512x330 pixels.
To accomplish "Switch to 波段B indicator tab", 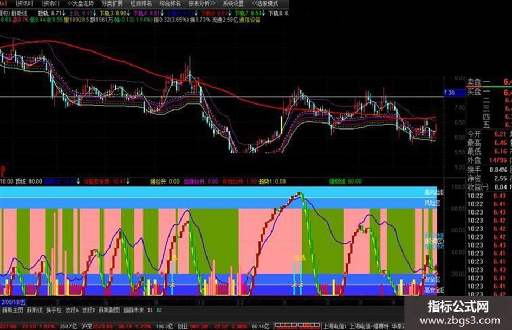I will click(x=88, y=310).
